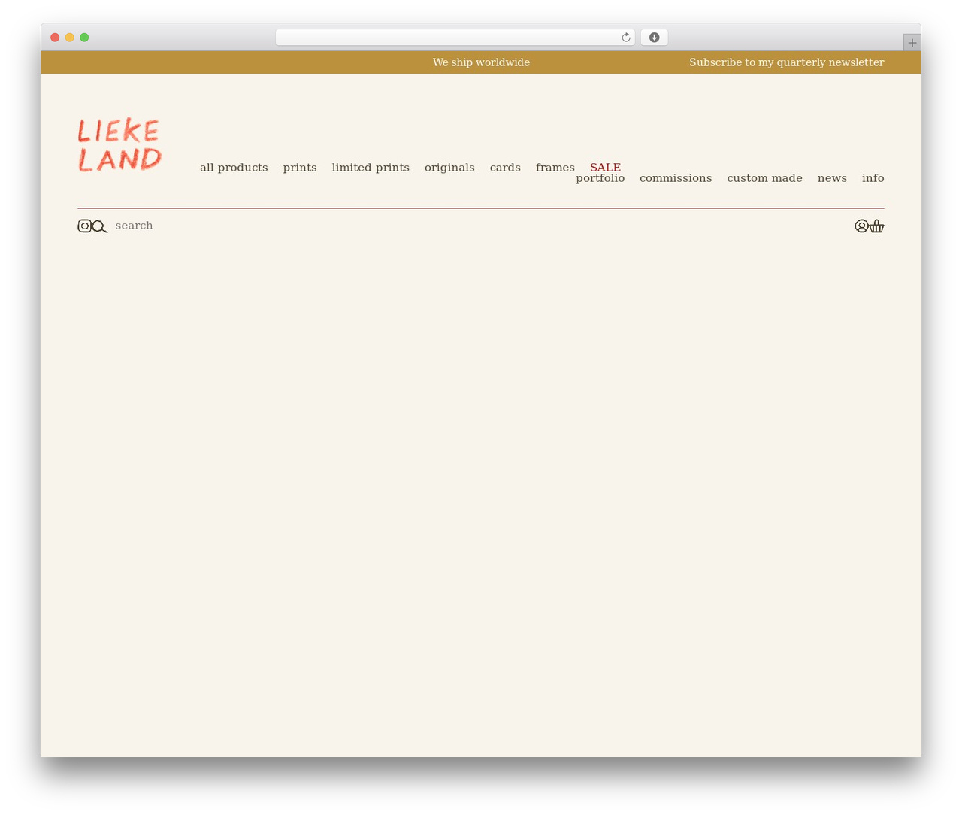962x815 pixels.
Task: Click the browser address bar
Action: click(455, 38)
